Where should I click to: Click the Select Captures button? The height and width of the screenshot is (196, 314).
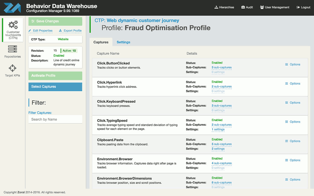[x=55, y=87]
